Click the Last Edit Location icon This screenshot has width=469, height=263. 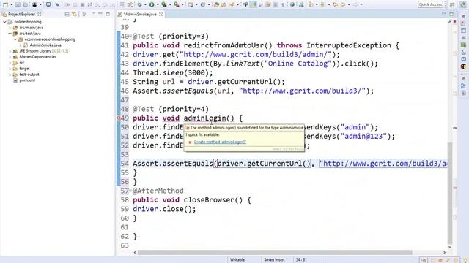click(336, 4)
